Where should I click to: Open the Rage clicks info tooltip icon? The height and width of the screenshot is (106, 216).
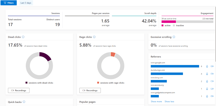click(94, 37)
